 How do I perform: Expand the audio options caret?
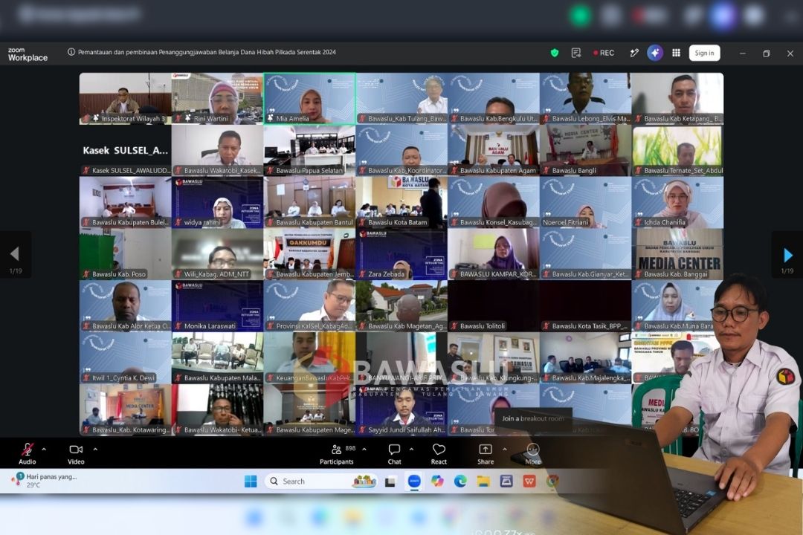pos(44,450)
